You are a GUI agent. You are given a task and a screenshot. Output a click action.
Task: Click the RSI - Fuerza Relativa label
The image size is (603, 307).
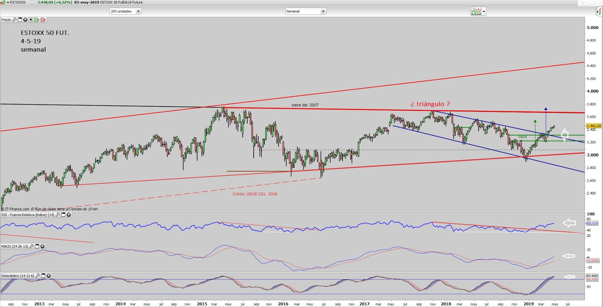[x=28, y=215]
